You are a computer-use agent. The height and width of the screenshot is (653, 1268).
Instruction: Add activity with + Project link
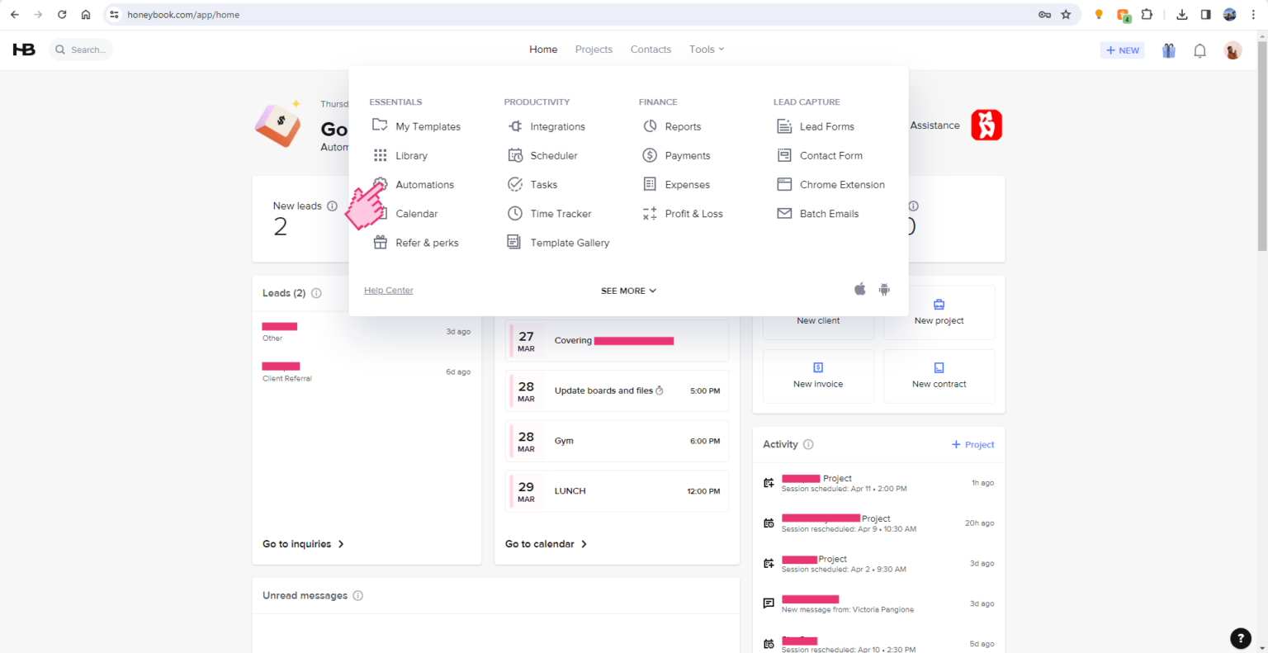point(972,444)
